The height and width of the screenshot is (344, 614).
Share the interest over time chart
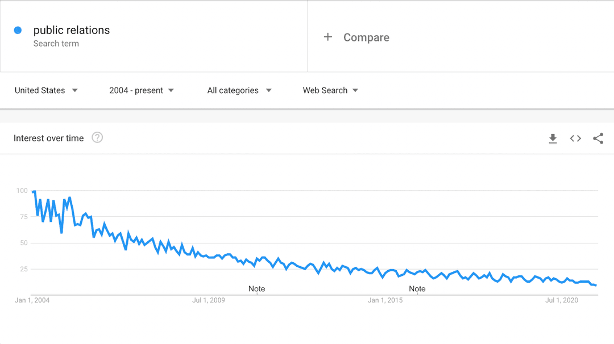click(598, 138)
